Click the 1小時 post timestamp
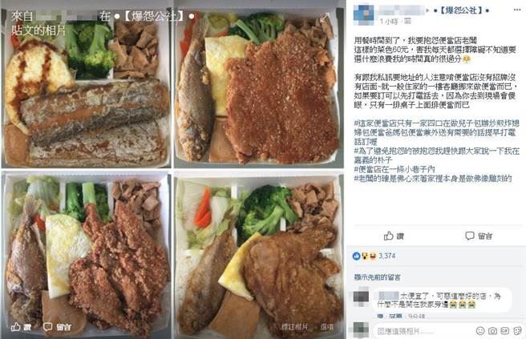The image size is (526, 339). [x=389, y=22]
